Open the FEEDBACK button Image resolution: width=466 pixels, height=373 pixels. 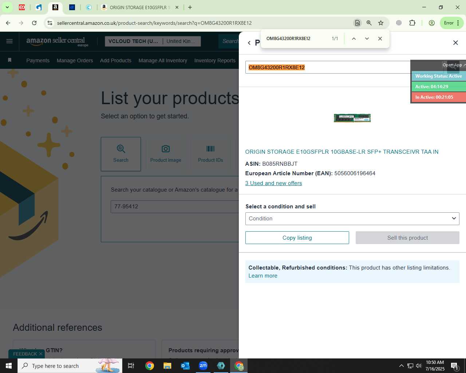25,354
